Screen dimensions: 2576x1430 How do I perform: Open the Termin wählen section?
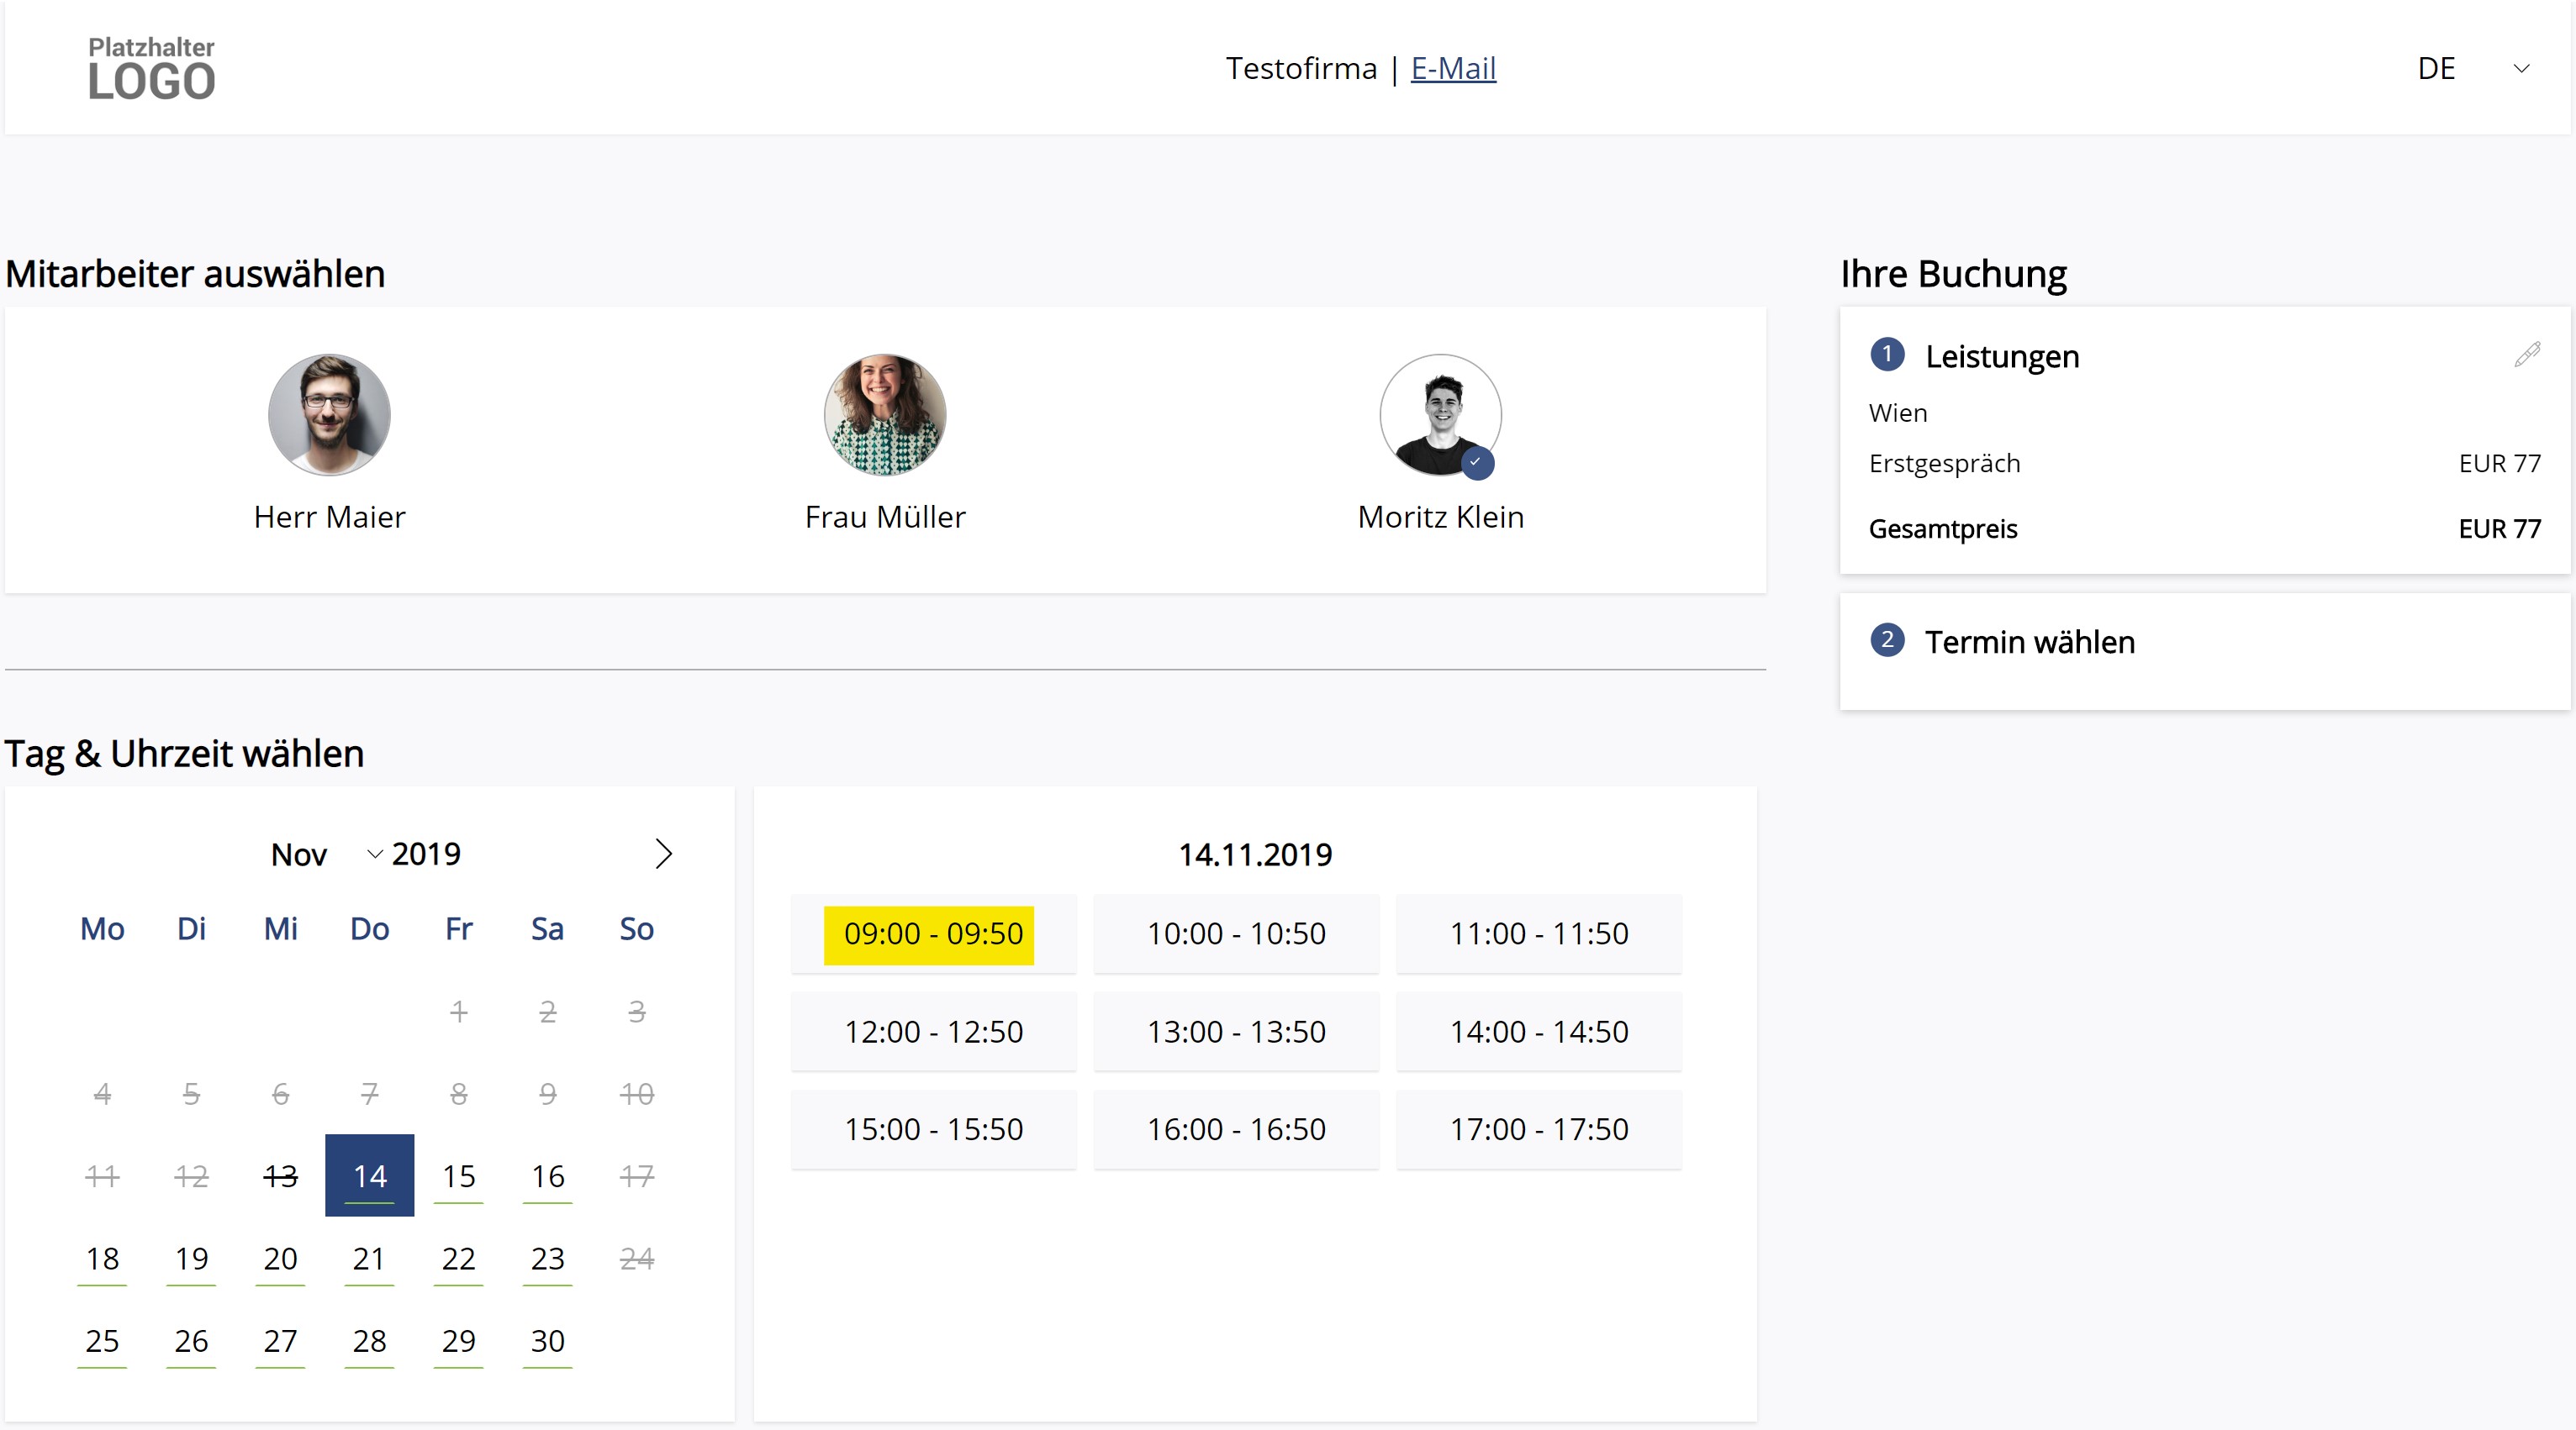(x=2204, y=650)
